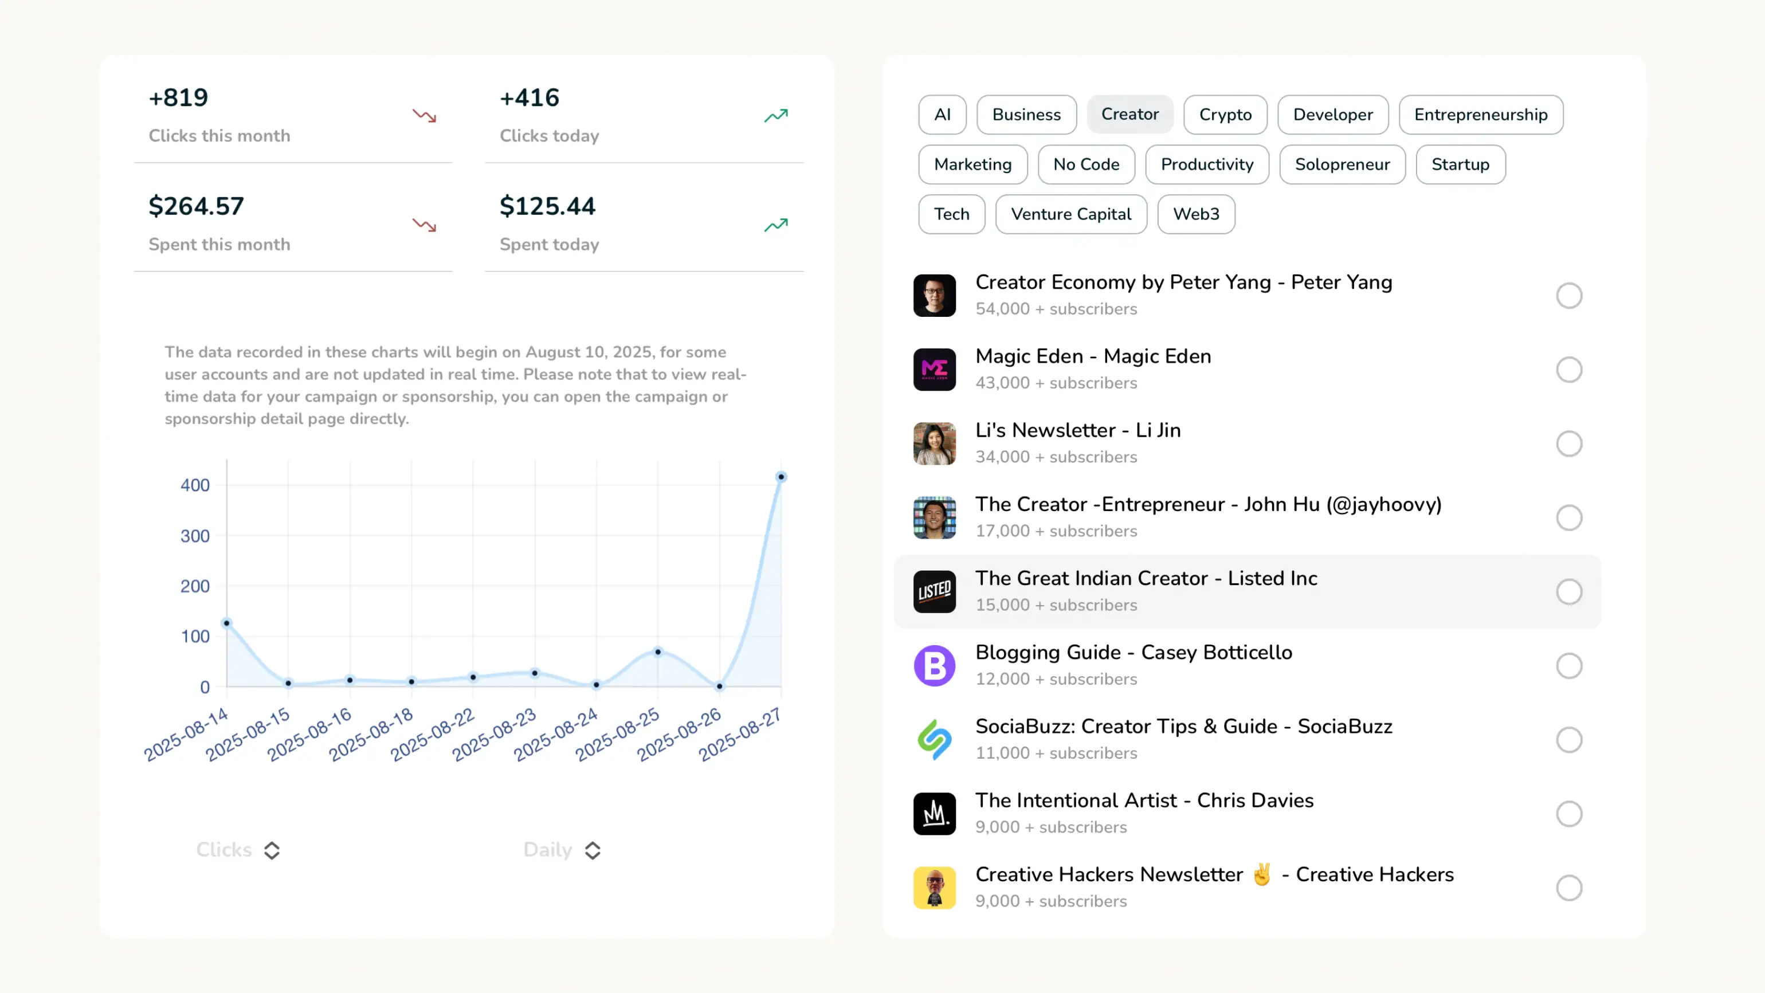Click the Entrepreneurship filter button

[1480, 115]
